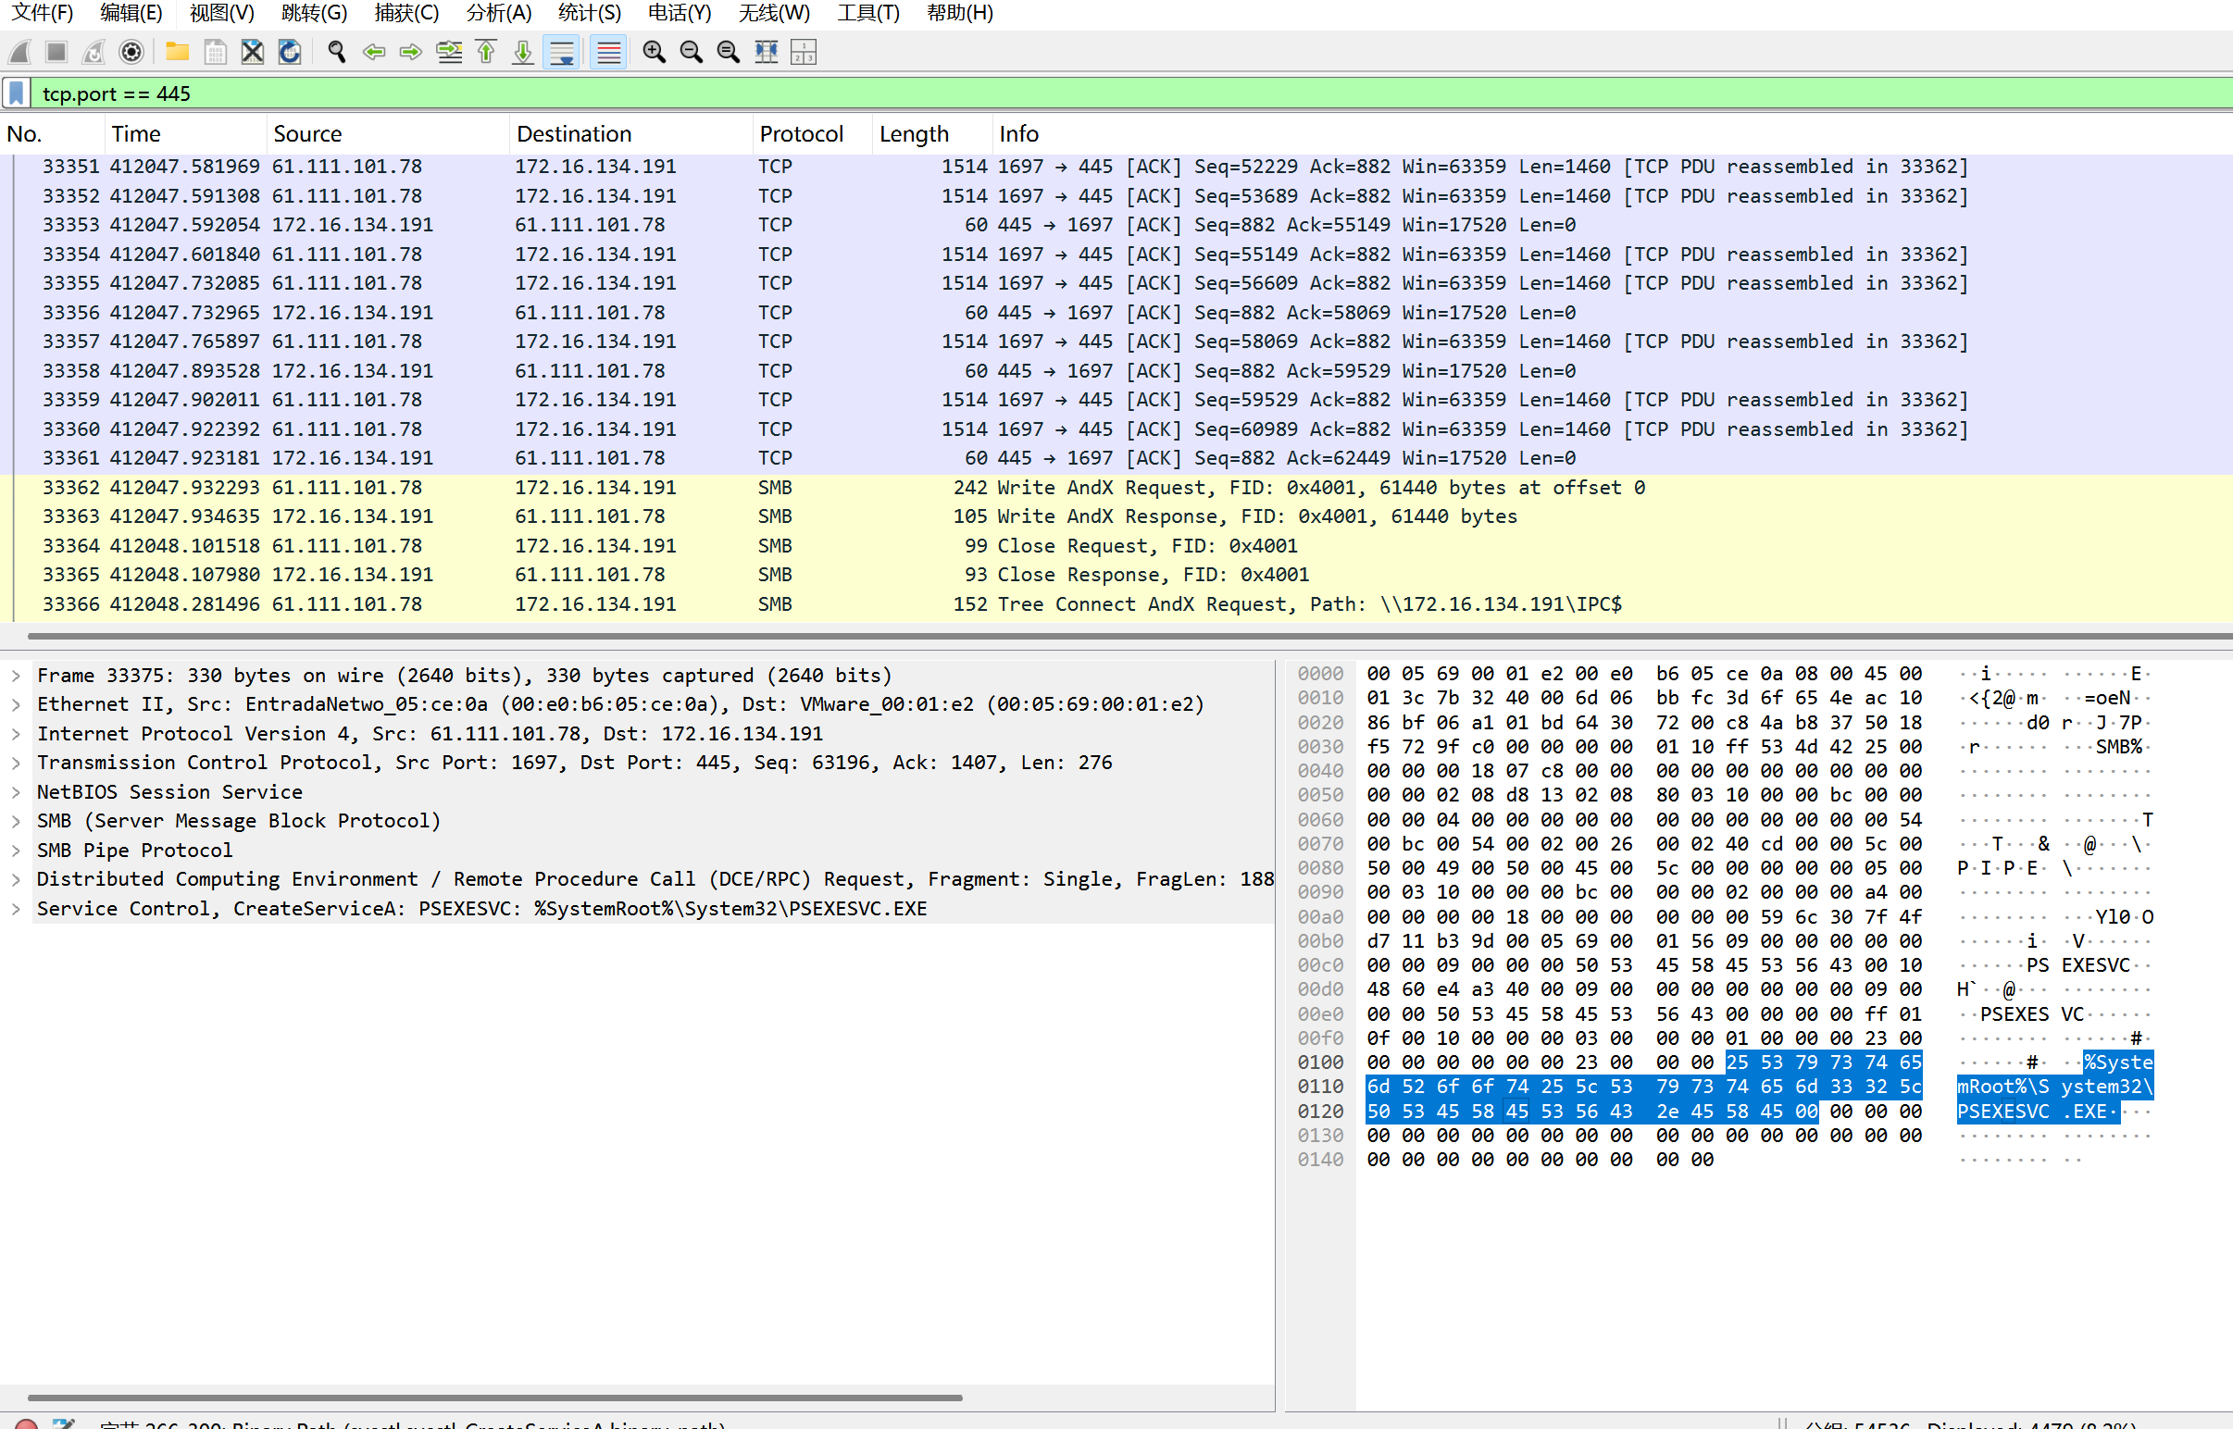
Task: Toggle packet list colorization
Action: 609,52
